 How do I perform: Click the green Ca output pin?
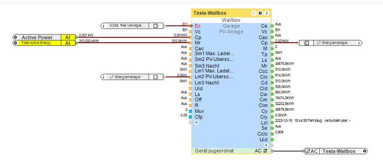pos(272,26)
